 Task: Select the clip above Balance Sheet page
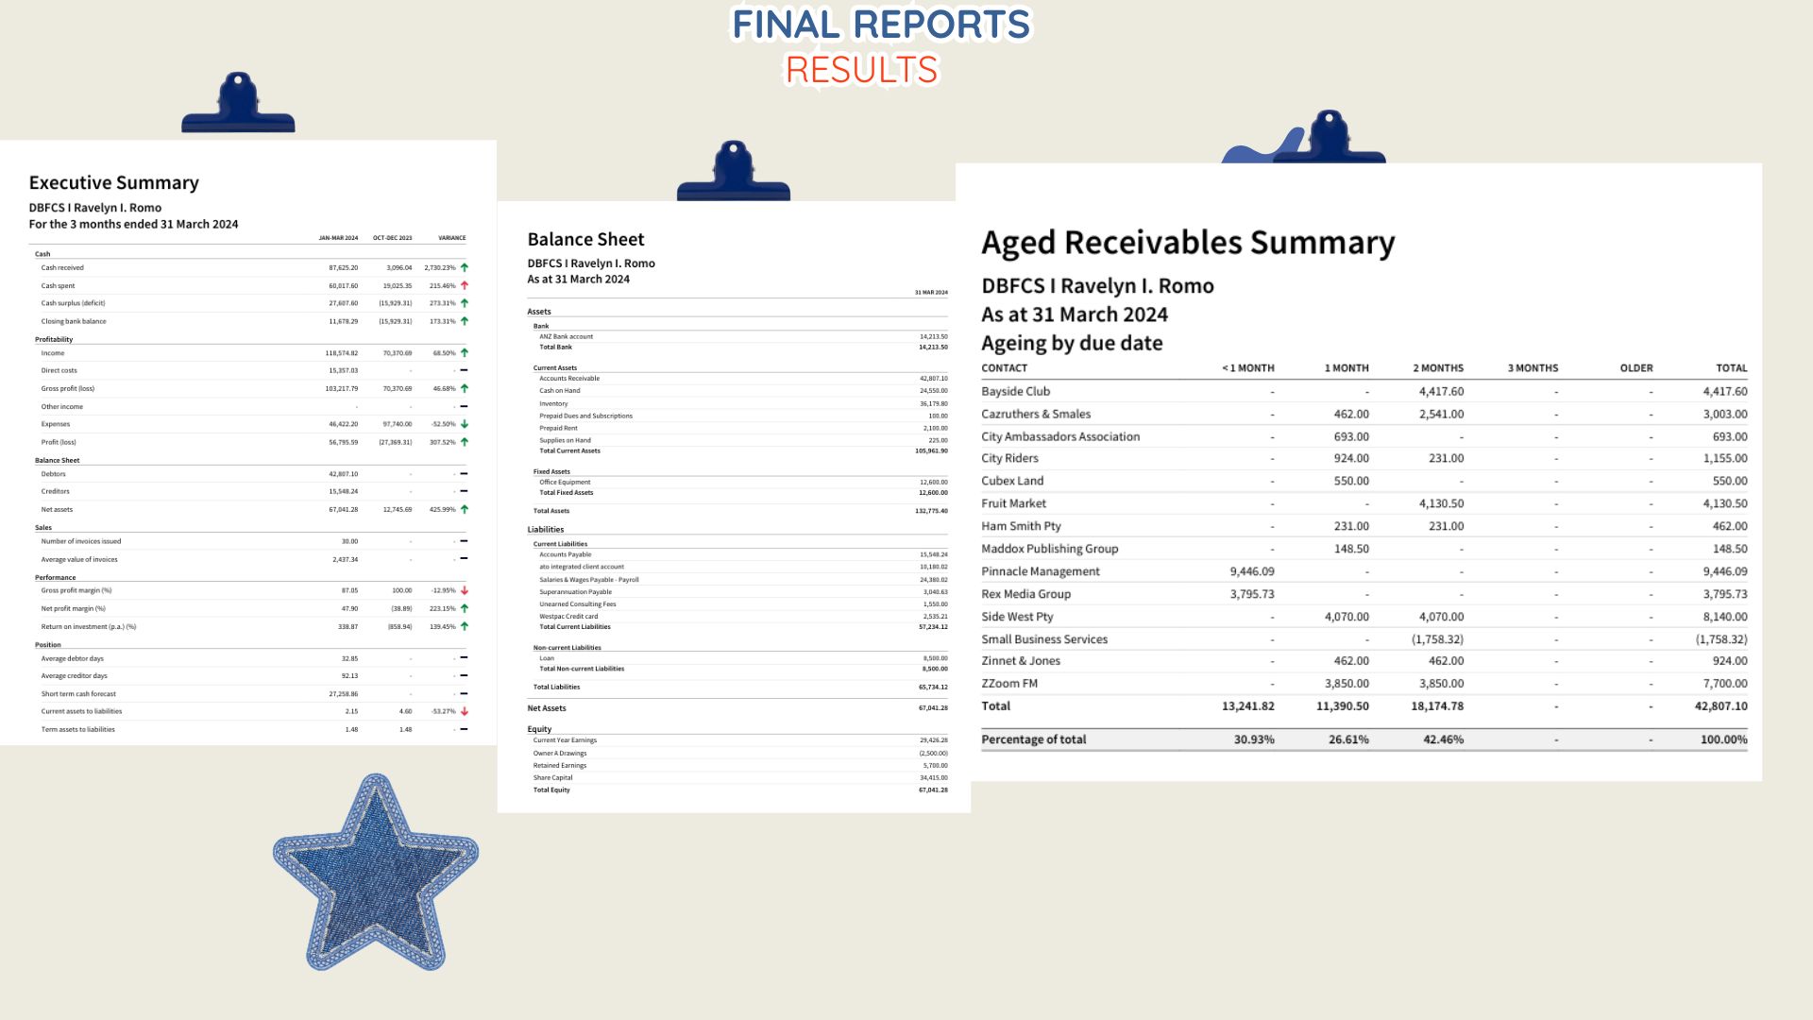[x=734, y=171]
